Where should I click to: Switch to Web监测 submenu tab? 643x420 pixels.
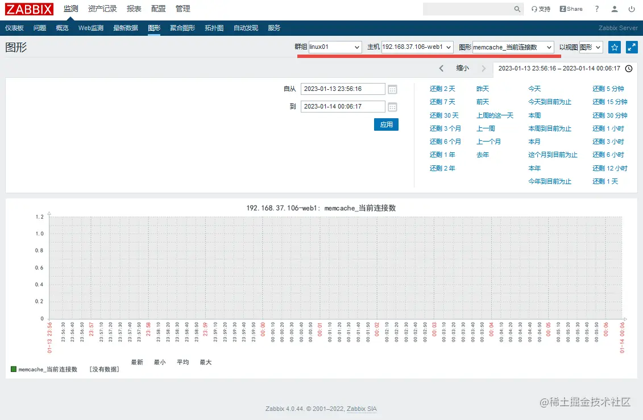click(x=91, y=28)
